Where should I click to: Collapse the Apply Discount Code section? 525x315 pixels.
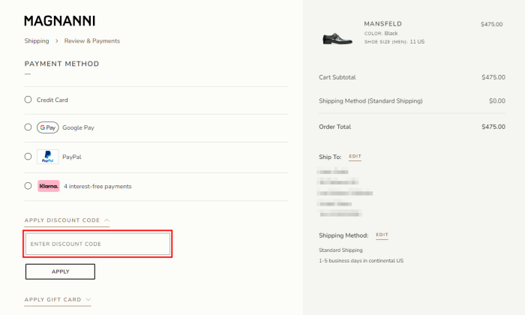tap(67, 220)
